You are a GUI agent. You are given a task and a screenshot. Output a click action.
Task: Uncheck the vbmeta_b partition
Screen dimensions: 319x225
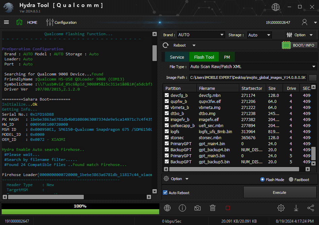coord(167,107)
